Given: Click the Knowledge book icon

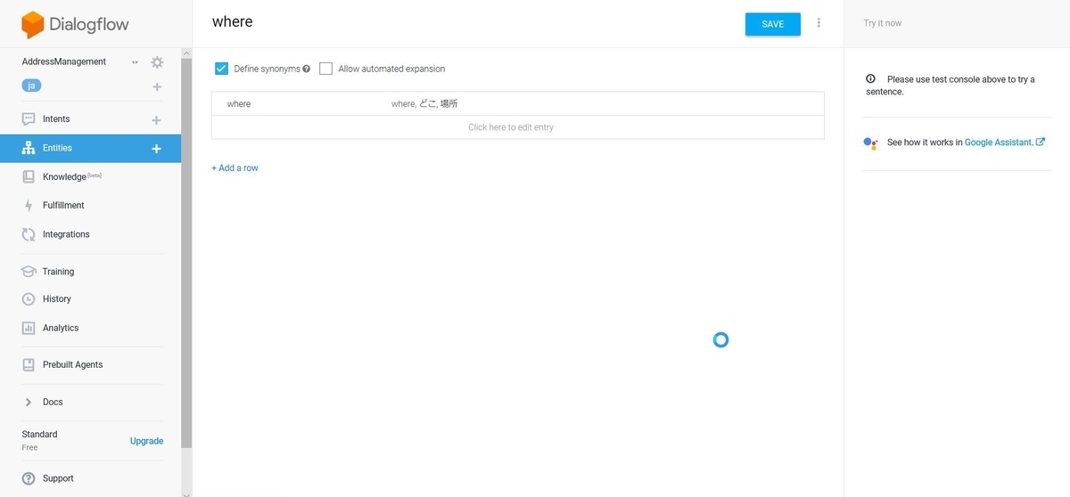Looking at the screenshot, I should tap(29, 176).
